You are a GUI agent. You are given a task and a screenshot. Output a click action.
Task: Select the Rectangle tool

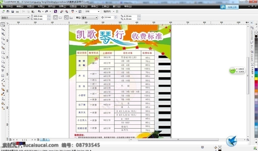tap(3, 53)
